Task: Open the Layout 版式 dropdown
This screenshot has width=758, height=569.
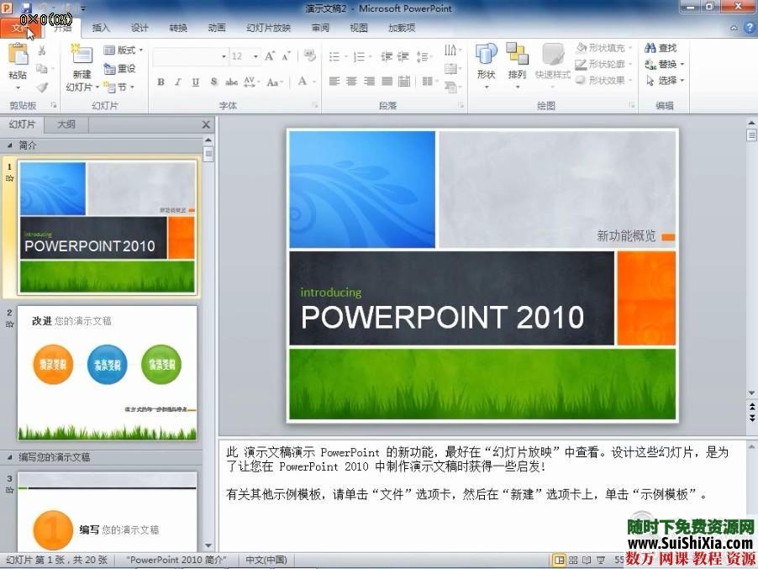Action: tap(124, 50)
